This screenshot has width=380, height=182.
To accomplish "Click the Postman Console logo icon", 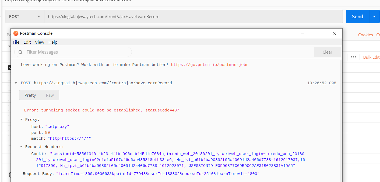I will point(16,33).
